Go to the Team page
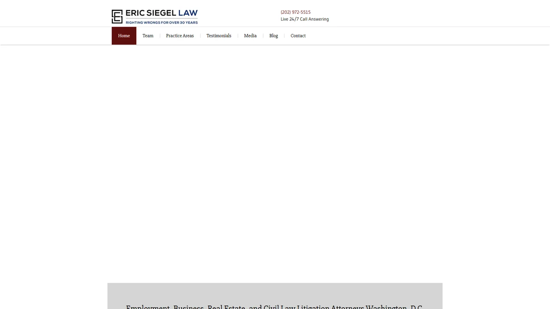Viewport: 550px width, 309px height. point(148,36)
